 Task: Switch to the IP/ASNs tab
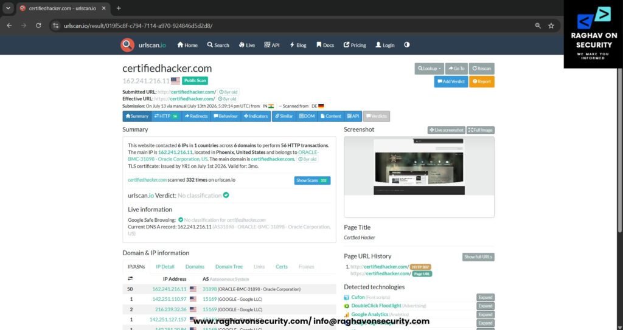point(136,267)
